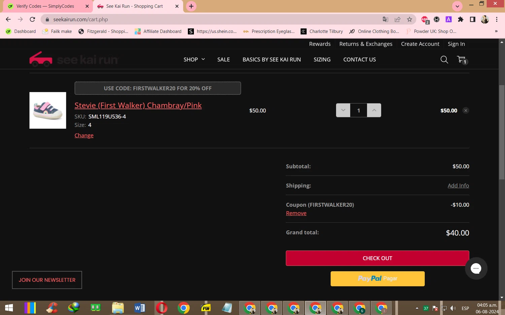Click JOIN OUR NEWSLETTER button
Screen dimensions: 505x315
(47, 280)
